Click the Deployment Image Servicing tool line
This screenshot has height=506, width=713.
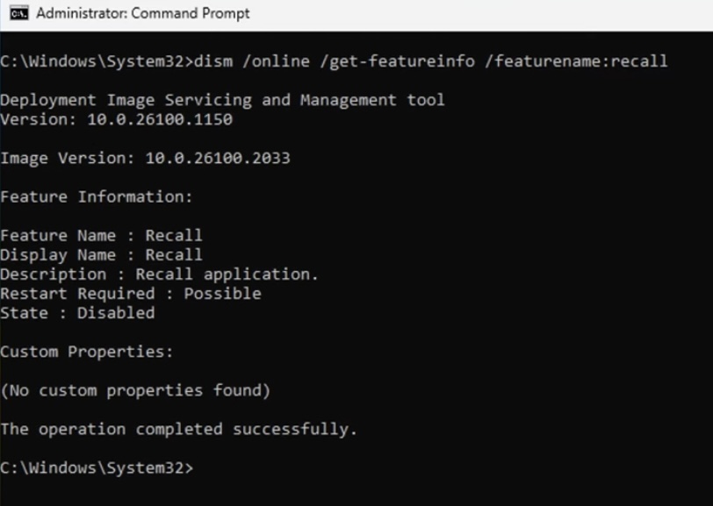click(222, 100)
